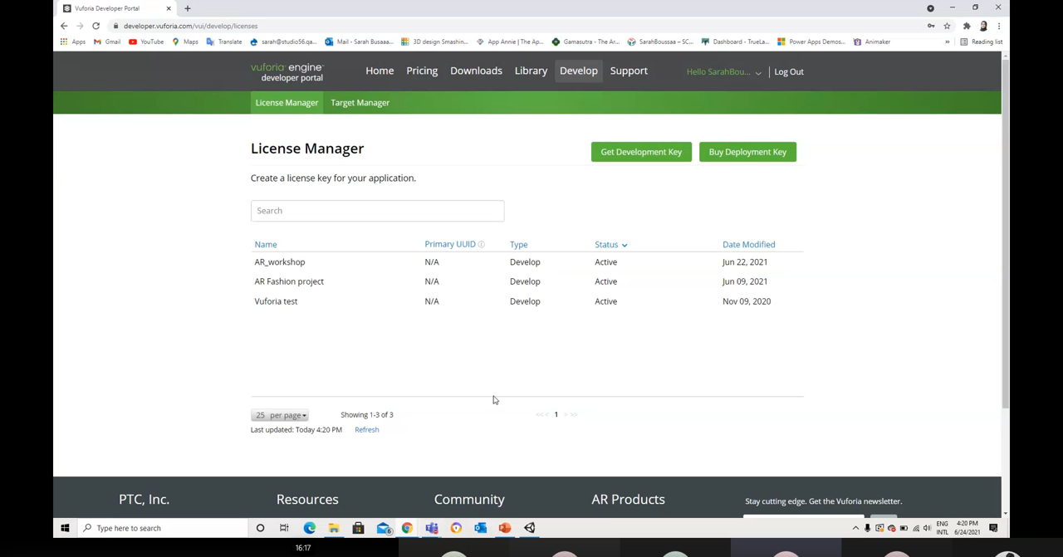The image size is (1063, 557).
Task: Open the saved passwords key icon
Action: (931, 26)
